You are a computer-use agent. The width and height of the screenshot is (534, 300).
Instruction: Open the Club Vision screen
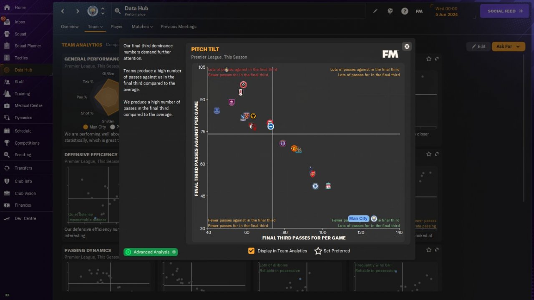point(25,193)
